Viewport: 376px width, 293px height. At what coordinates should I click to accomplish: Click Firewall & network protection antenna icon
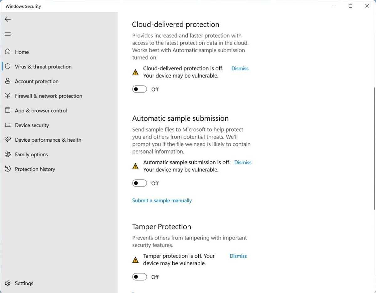click(x=8, y=96)
